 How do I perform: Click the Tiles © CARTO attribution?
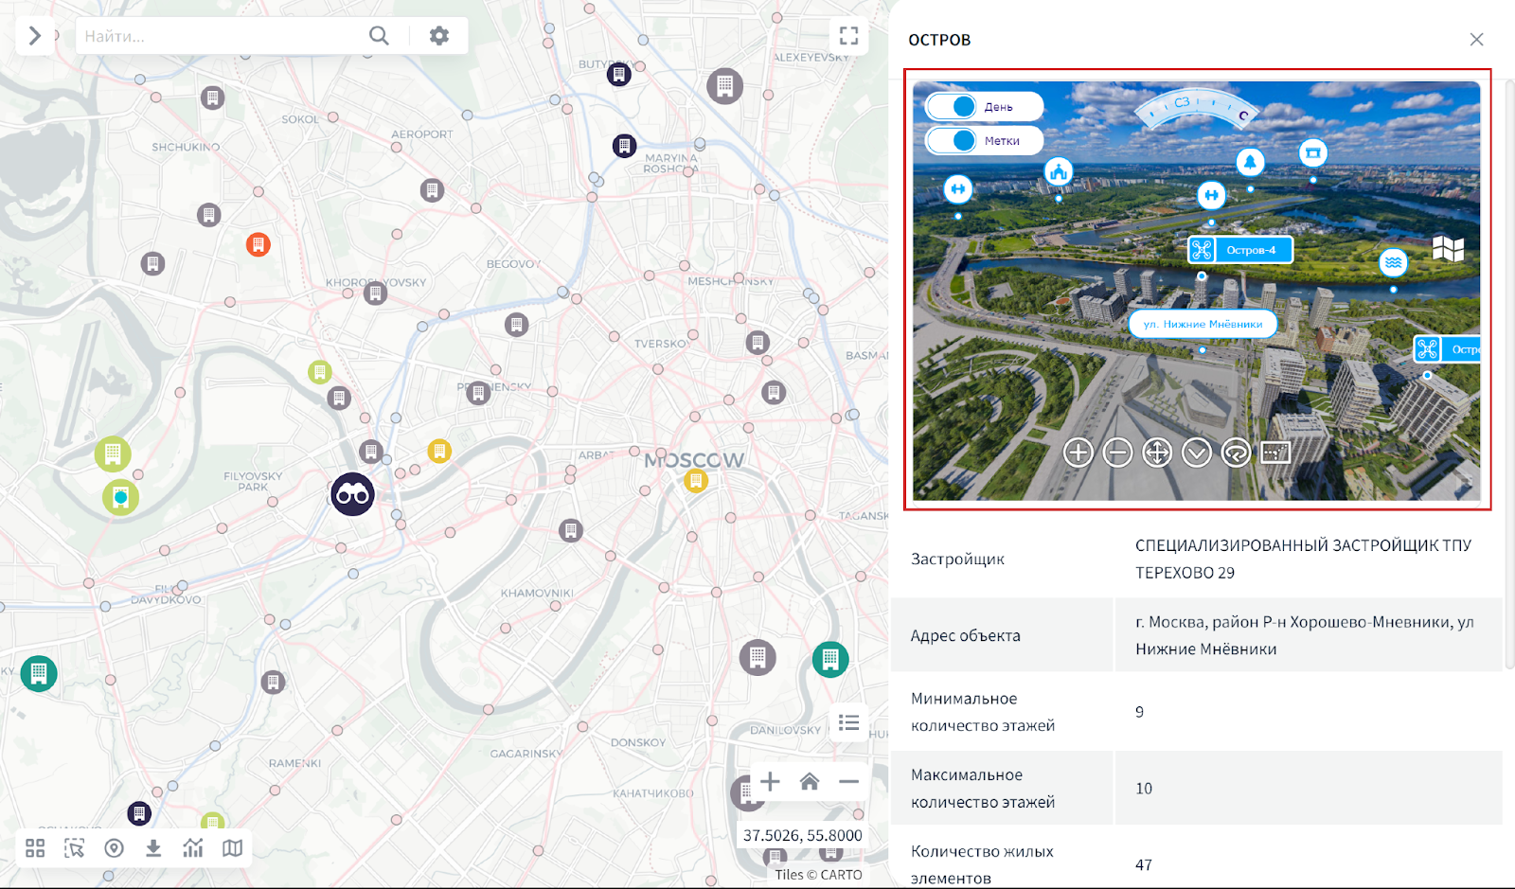818,875
